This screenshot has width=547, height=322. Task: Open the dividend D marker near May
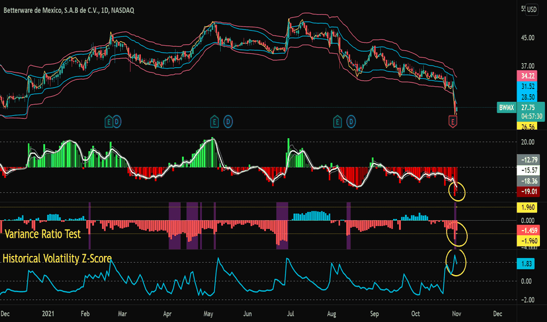coord(228,122)
